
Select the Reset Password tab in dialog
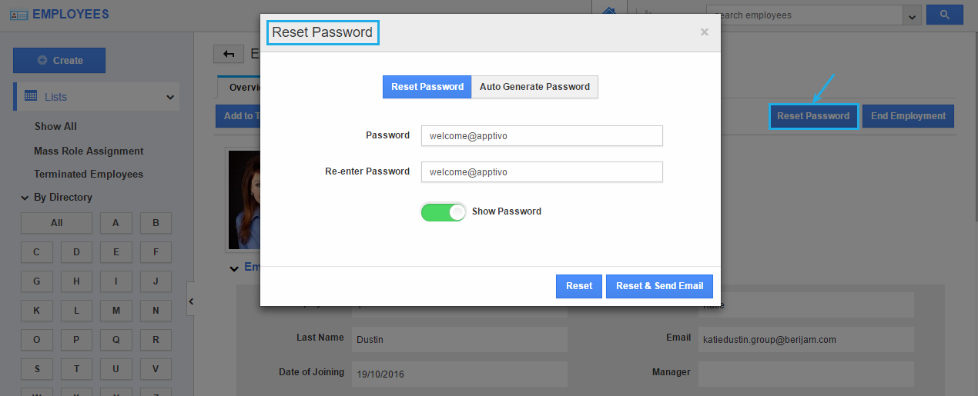(x=427, y=87)
